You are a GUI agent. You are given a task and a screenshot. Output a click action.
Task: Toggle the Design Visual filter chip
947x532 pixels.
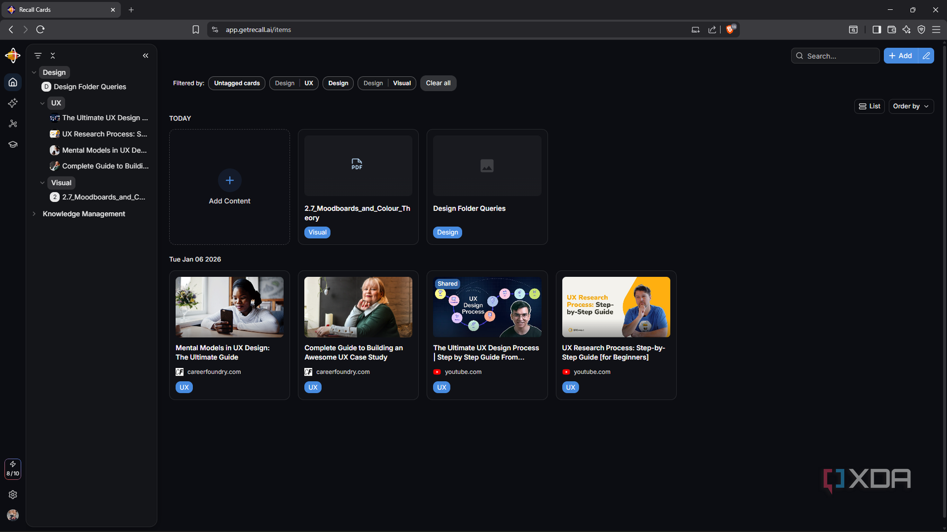click(x=387, y=83)
